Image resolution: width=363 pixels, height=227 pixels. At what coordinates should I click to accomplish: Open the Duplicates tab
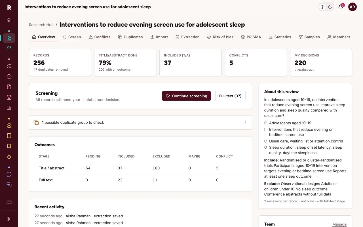pos(130,37)
